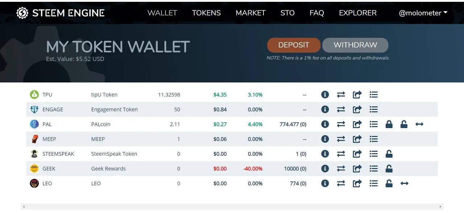Unstake LEO using open lock icon
The width and height of the screenshot is (464, 213).
point(389,184)
